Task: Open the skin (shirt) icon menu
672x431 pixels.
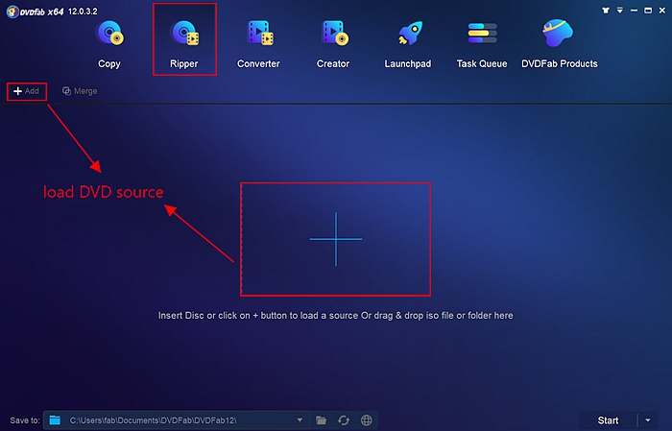Action: click(606, 11)
